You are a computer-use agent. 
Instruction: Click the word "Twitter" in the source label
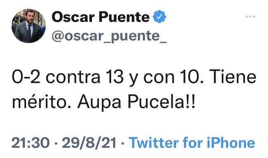154,142
